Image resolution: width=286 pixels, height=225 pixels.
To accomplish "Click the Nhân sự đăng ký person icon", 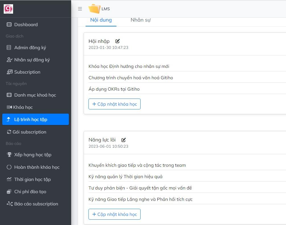I will (9, 60).
